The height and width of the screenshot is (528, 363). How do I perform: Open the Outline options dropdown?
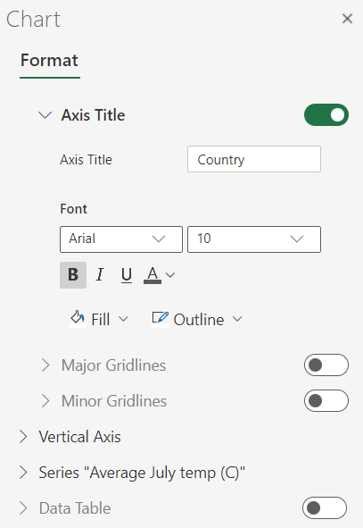[237, 319]
